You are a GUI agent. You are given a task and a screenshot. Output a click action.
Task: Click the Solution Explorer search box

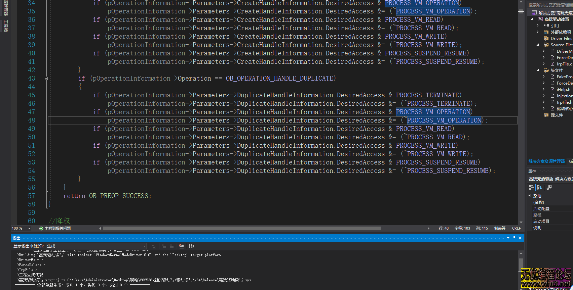550,5
